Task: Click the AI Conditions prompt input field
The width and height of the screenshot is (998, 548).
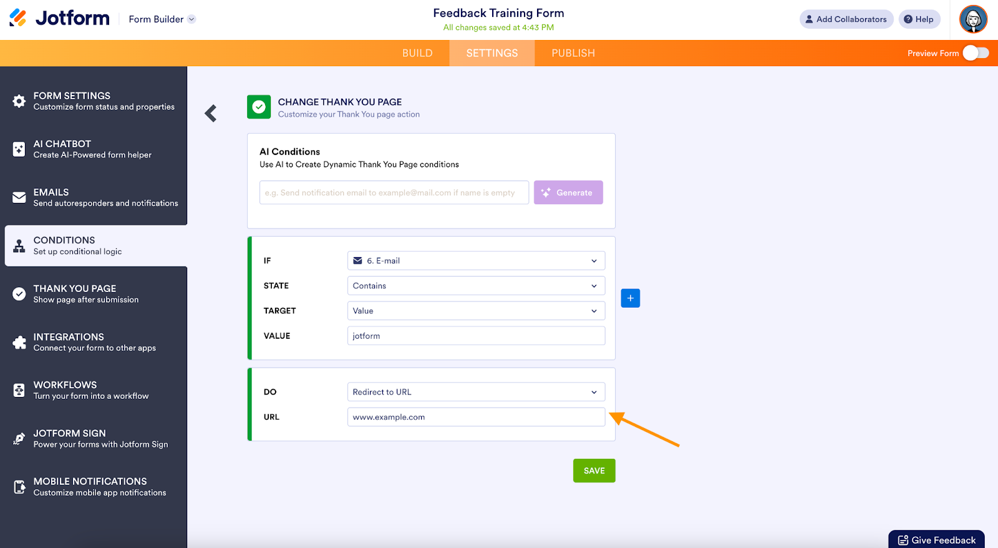Action: click(x=394, y=192)
